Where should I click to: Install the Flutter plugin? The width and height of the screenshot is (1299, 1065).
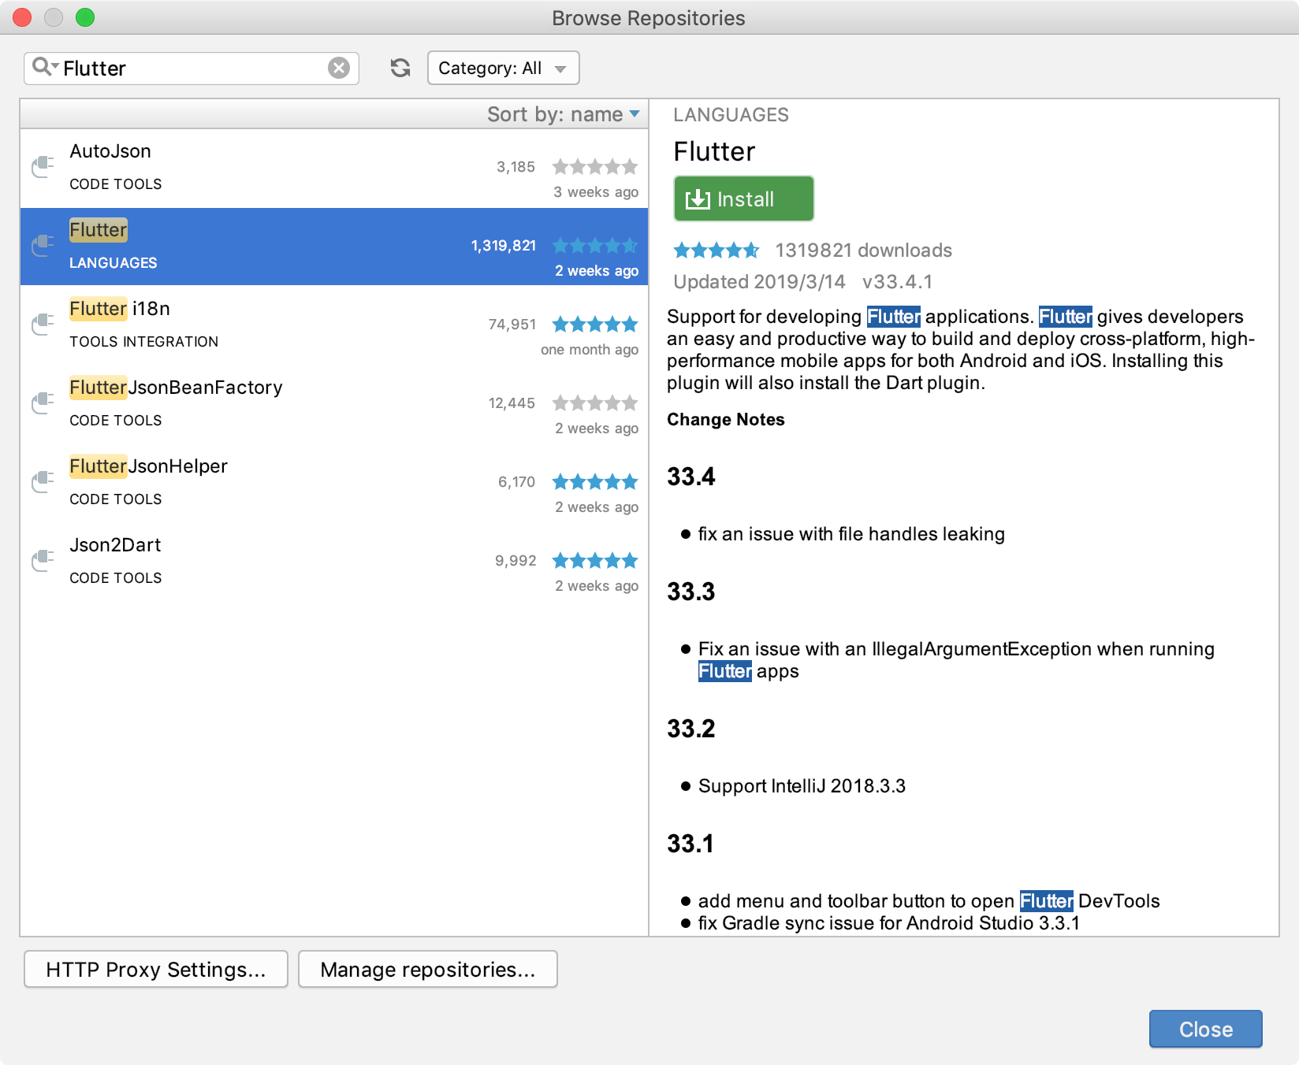(743, 199)
